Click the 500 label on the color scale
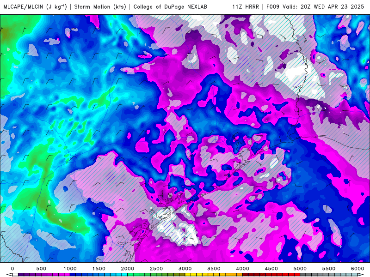This screenshot has height=277, width=370. 41,269
